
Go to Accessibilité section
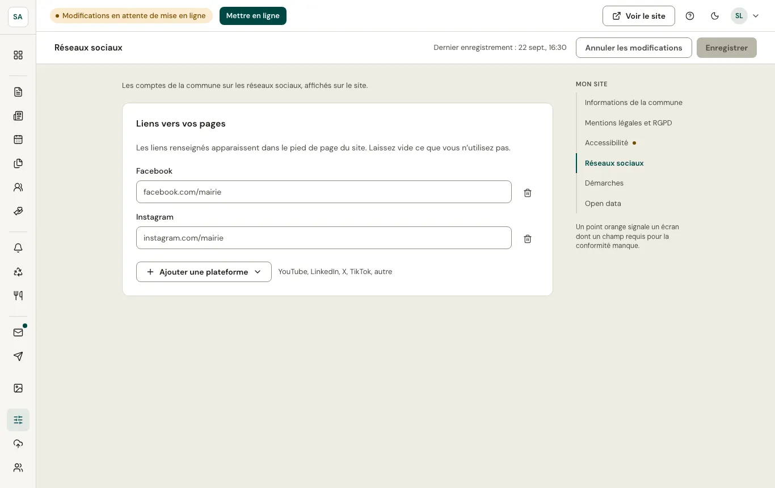tap(606, 143)
